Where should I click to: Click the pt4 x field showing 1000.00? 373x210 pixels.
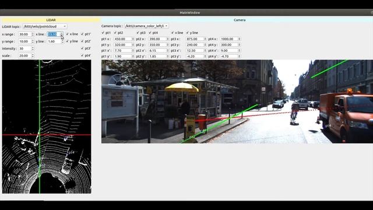229,39
